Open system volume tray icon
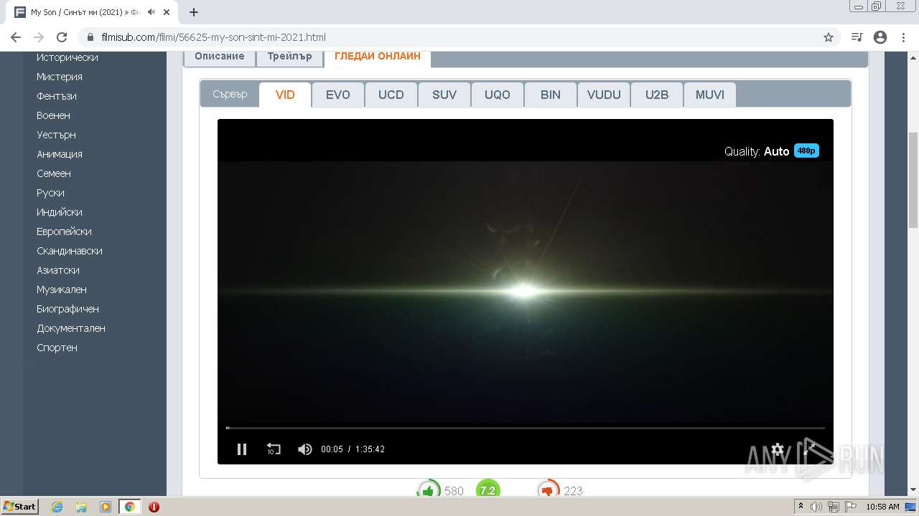The height and width of the screenshot is (516, 919). 818,507
